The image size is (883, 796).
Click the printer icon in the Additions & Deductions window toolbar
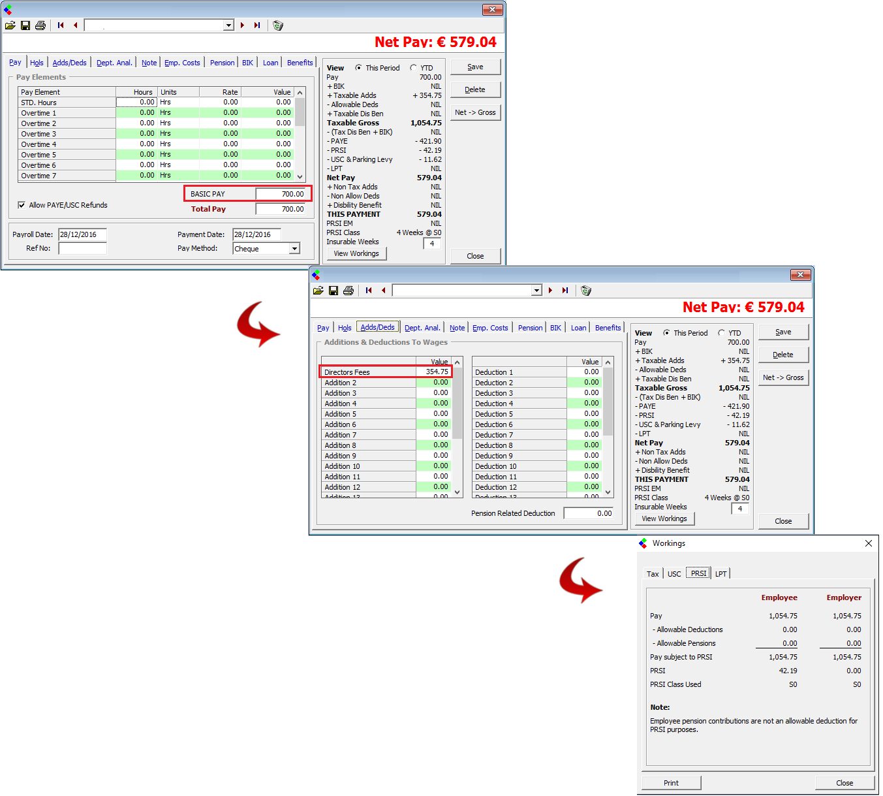coord(349,291)
